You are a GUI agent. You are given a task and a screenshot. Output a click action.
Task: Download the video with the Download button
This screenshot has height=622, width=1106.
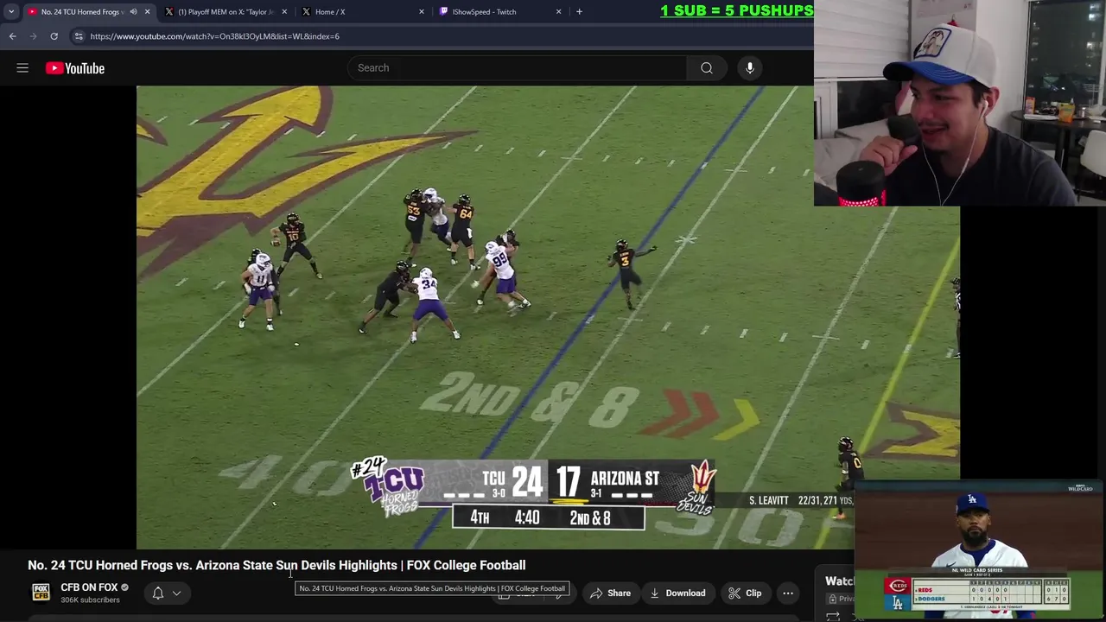click(x=677, y=593)
